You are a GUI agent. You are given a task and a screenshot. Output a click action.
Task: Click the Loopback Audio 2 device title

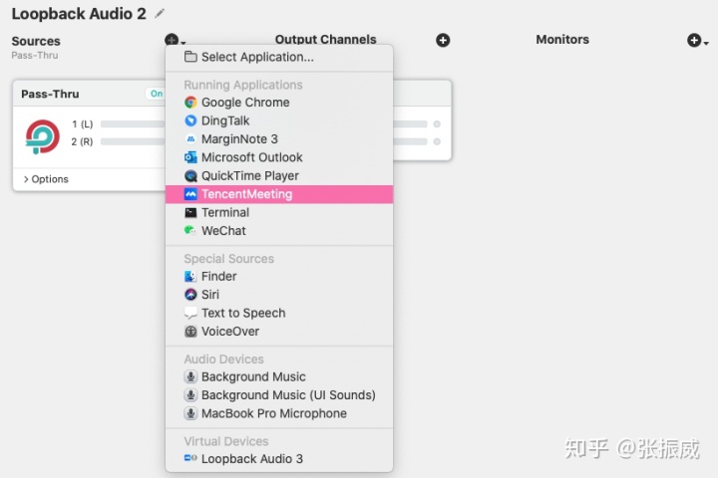click(x=79, y=14)
